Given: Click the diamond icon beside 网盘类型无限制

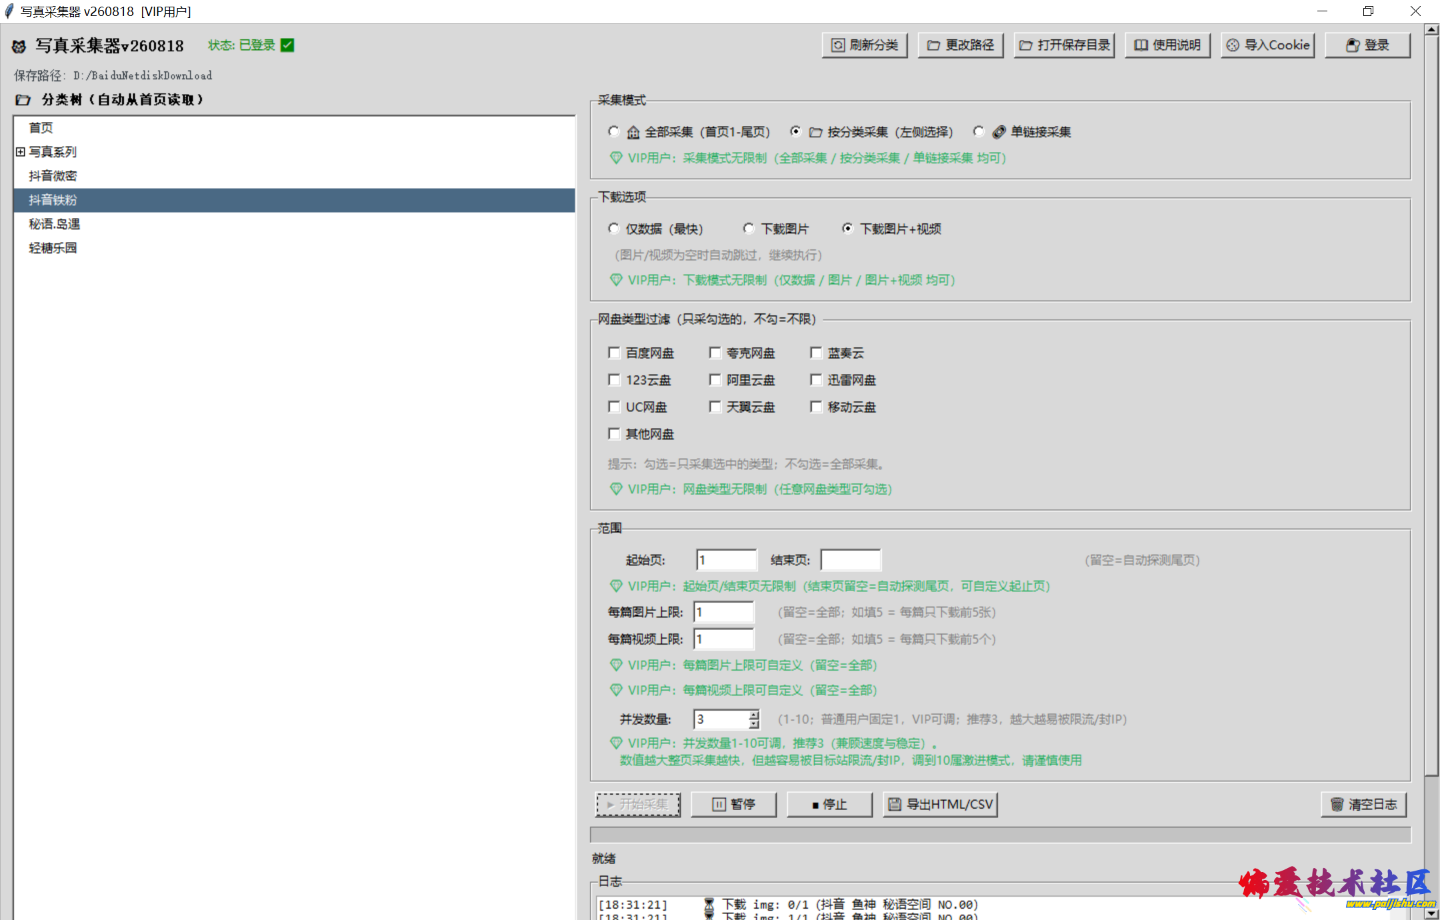Looking at the screenshot, I should point(616,489).
